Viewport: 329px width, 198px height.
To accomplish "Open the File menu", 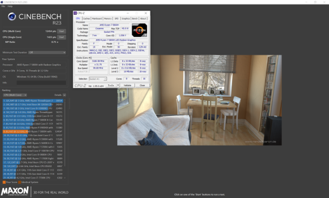I will pos(3,6).
